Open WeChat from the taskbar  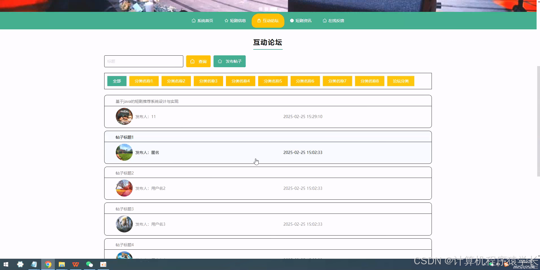pyautogui.click(x=90, y=264)
